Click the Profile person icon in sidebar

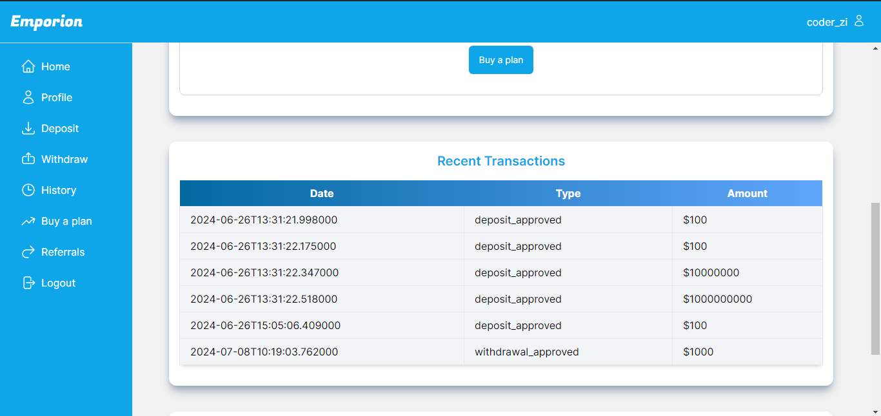(x=28, y=97)
